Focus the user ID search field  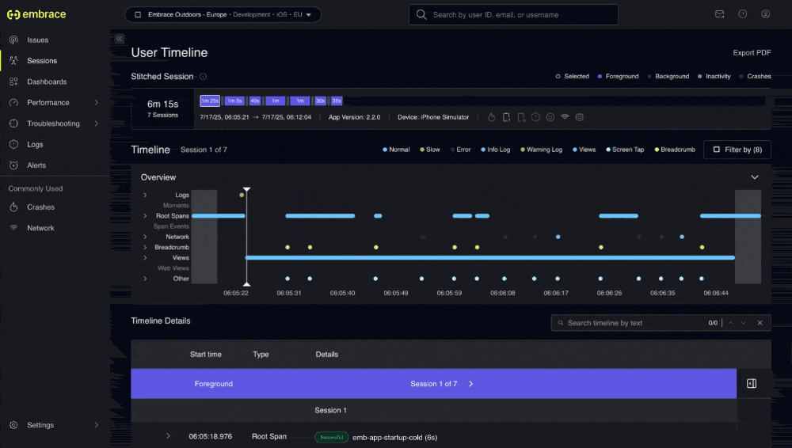click(513, 15)
